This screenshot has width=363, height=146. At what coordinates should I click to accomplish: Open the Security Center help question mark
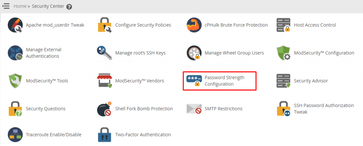point(69,7)
